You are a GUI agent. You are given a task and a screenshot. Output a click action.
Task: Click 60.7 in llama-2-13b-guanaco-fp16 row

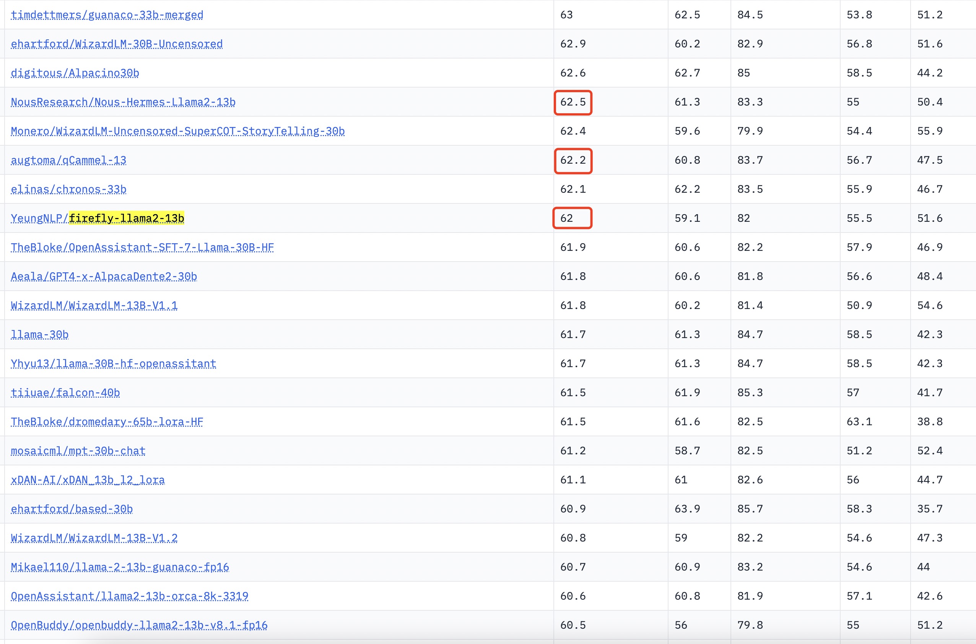pyautogui.click(x=573, y=567)
